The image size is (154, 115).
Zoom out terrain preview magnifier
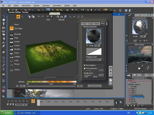coord(52,17)
